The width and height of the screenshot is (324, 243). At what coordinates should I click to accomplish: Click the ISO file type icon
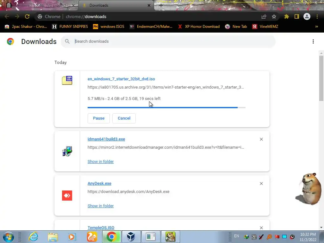(67, 80)
